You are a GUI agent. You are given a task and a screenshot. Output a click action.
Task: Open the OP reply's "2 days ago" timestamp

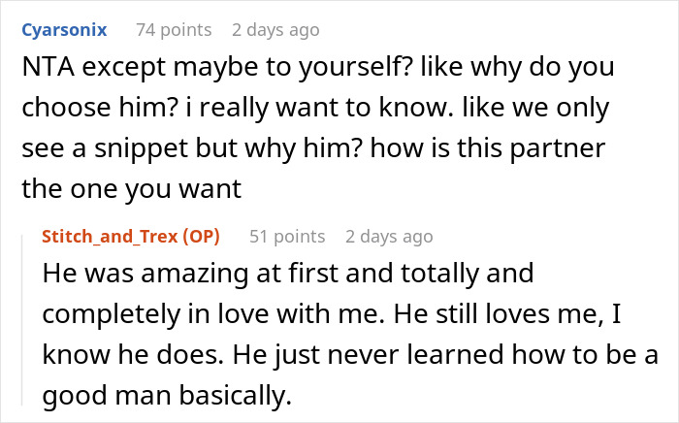[389, 237]
